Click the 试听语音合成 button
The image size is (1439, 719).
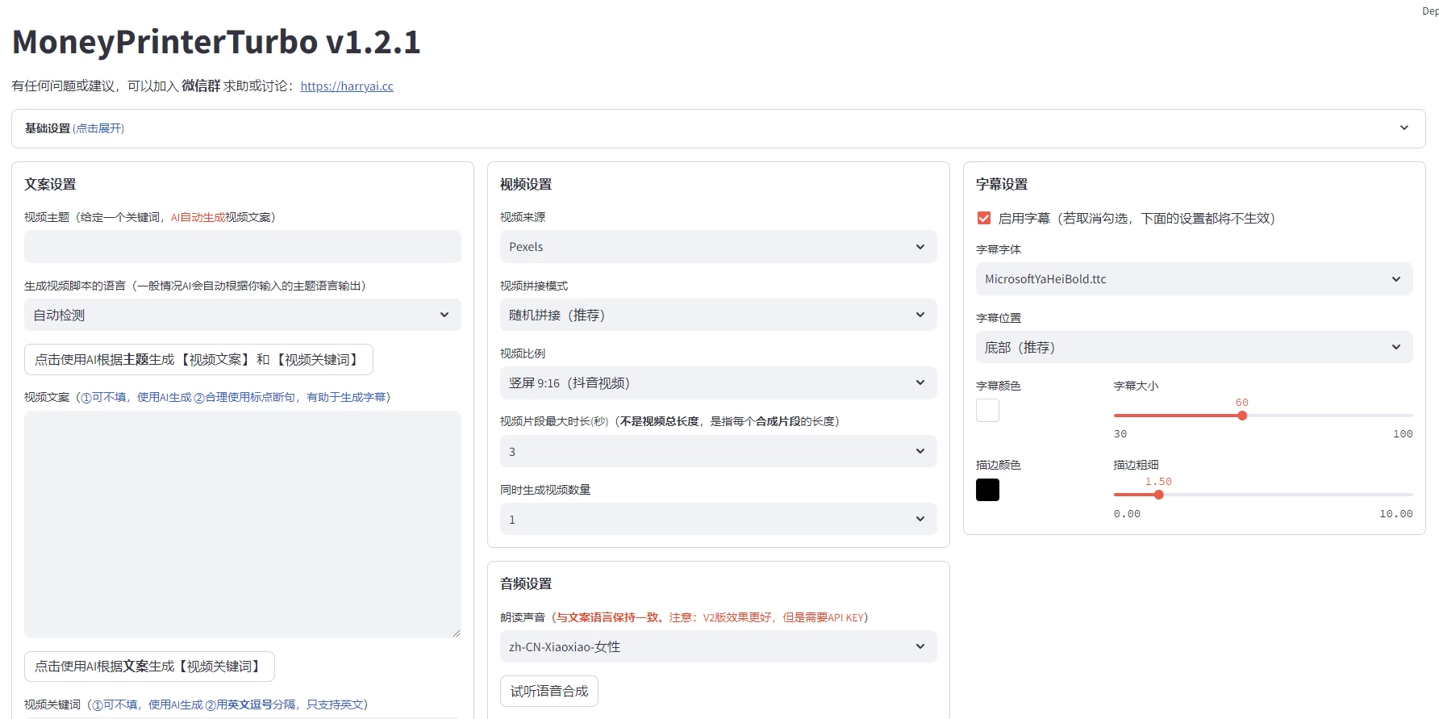click(549, 692)
